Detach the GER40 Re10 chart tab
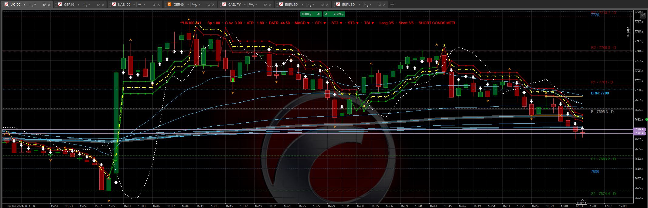648x208 pixels. click(208, 5)
